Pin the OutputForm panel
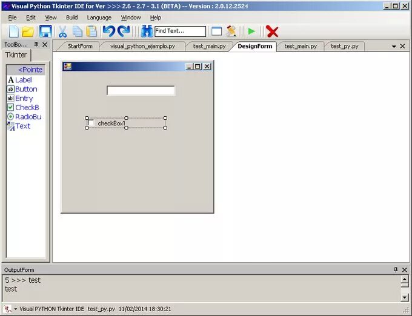 (x=396, y=269)
